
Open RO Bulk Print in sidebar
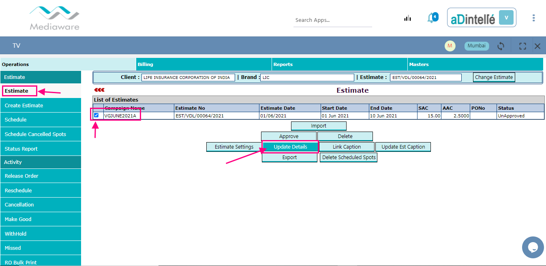(x=41, y=261)
